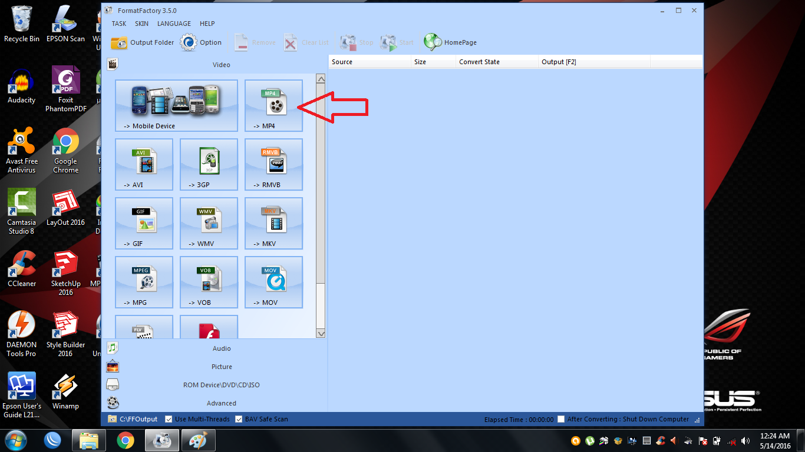Click the Stop toolbar button

pos(357,42)
